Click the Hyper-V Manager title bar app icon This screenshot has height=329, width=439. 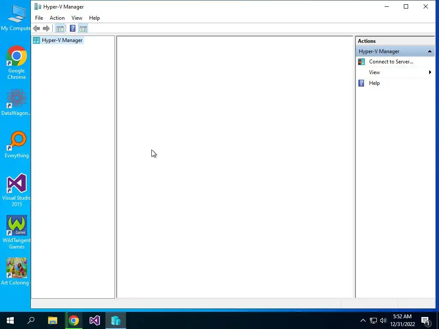click(x=38, y=6)
